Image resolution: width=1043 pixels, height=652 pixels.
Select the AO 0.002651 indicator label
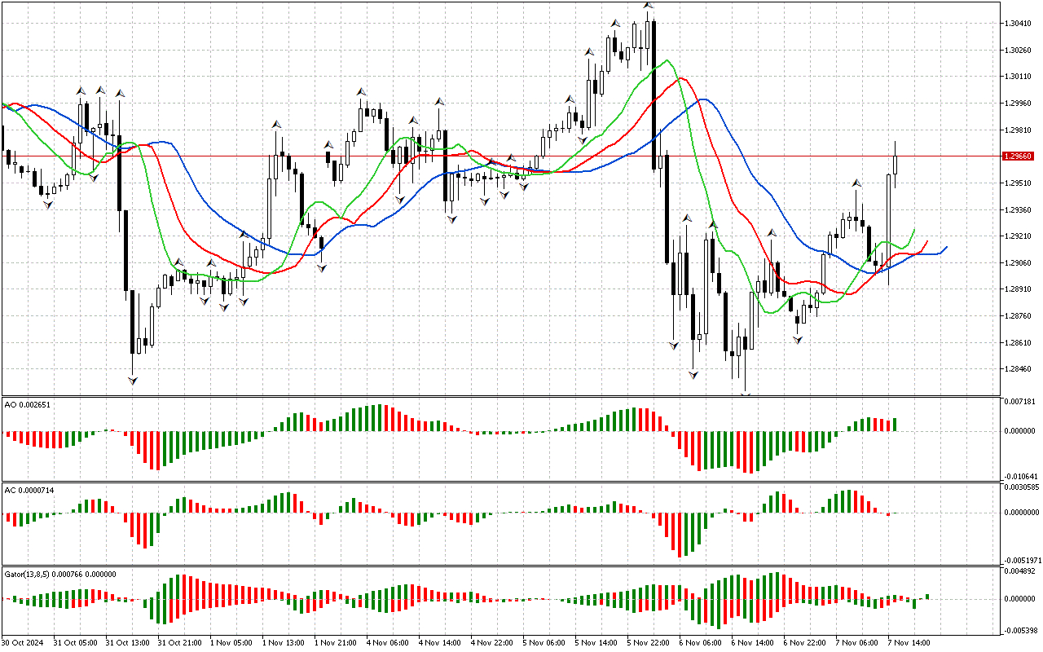[27, 405]
